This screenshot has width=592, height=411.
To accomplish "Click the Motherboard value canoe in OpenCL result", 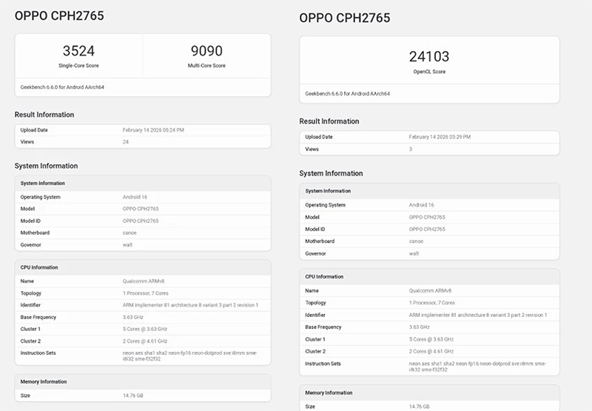I will pyautogui.click(x=416, y=241).
